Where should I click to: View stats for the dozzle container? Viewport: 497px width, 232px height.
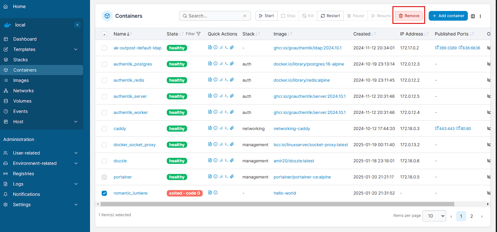click(x=221, y=160)
